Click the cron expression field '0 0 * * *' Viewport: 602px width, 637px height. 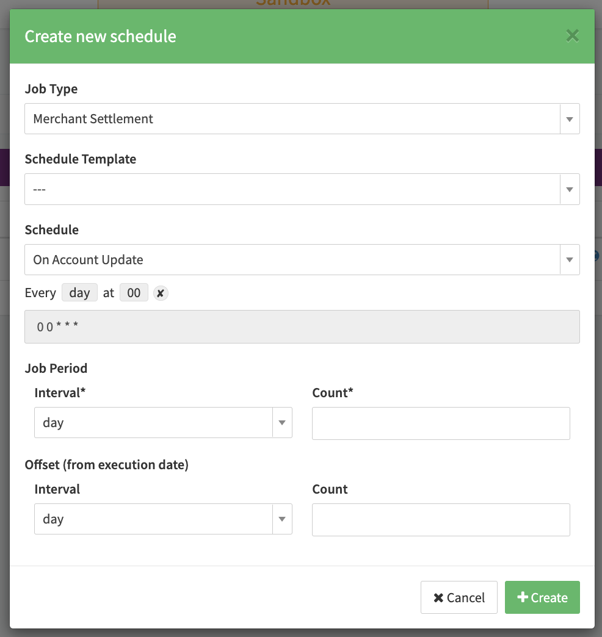(x=302, y=327)
